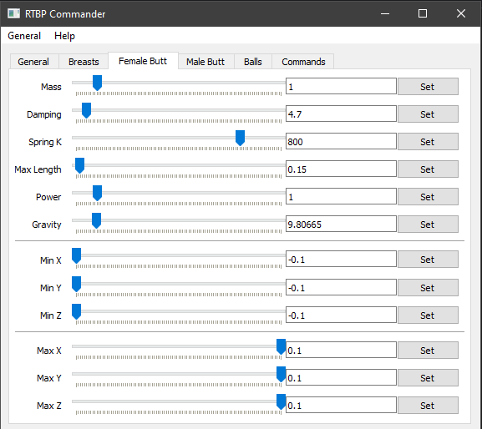The width and height of the screenshot is (482, 429).
Task: Apply the Gravity value with Set
Action: [428, 225]
